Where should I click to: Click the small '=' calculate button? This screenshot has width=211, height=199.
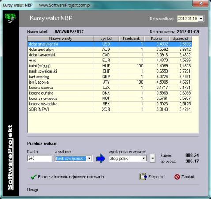pos(152,158)
